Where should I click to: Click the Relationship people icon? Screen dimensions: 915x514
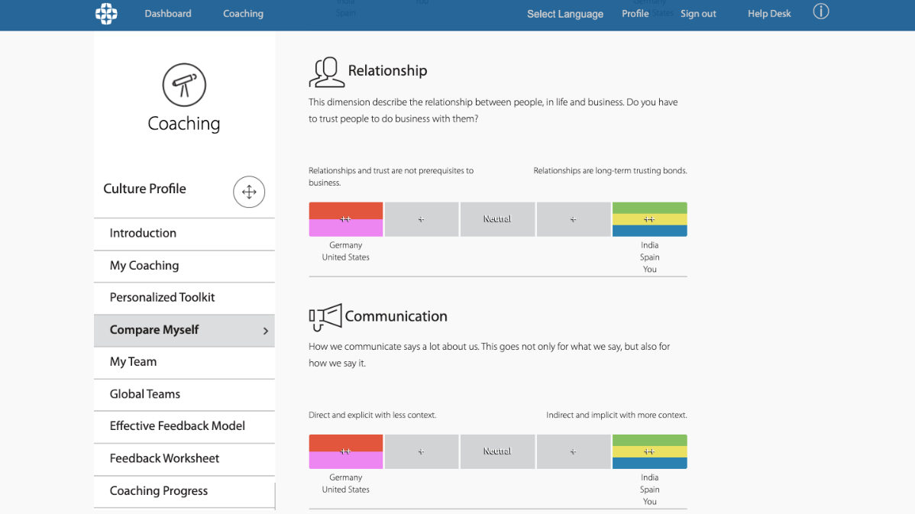326,73
